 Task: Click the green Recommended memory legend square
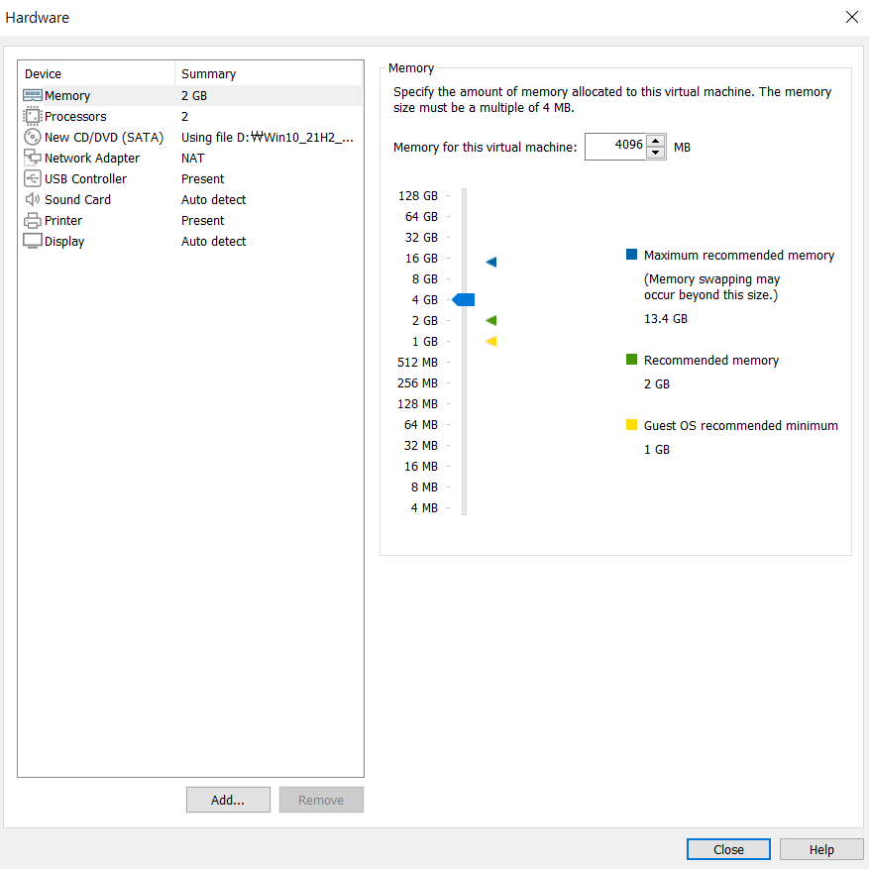(x=631, y=359)
